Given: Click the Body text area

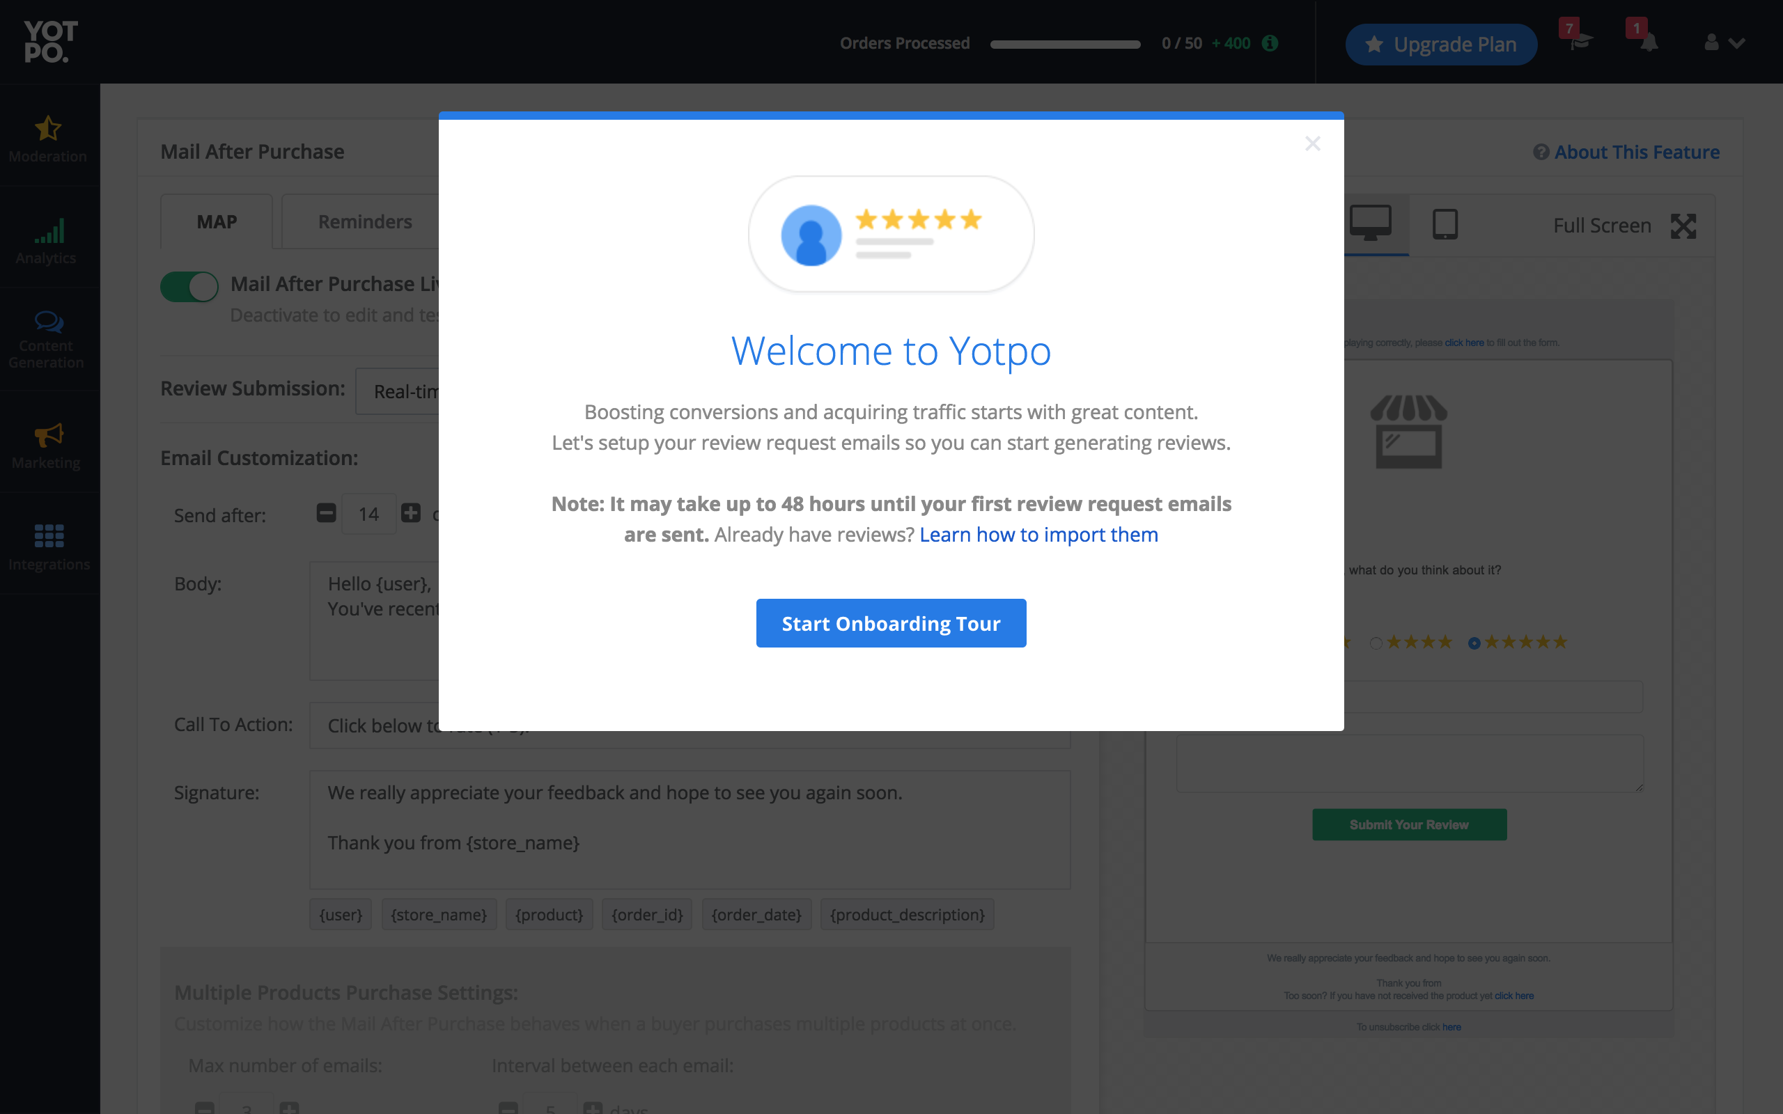Looking at the screenshot, I should tap(374, 621).
